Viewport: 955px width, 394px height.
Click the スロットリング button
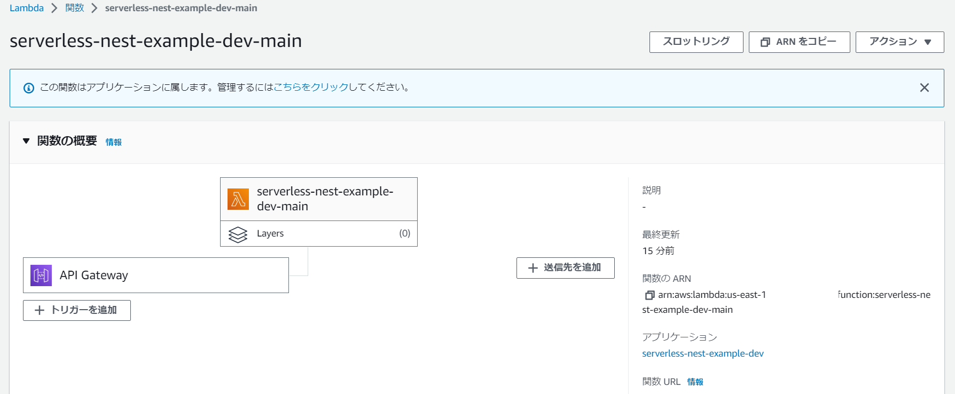tap(696, 42)
